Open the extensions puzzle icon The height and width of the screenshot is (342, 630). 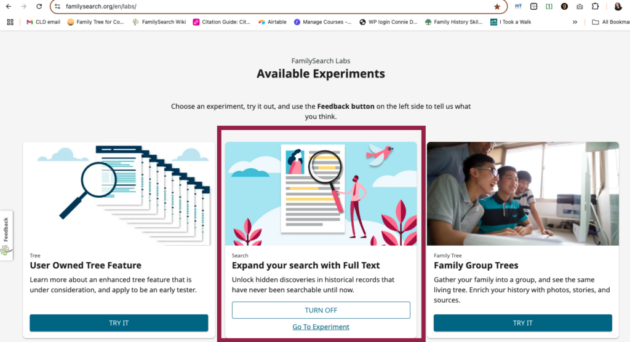[595, 6]
